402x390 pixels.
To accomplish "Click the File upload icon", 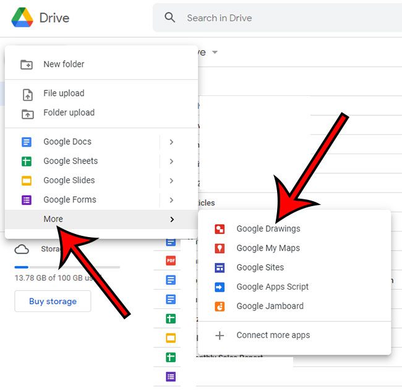I will click(27, 95).
